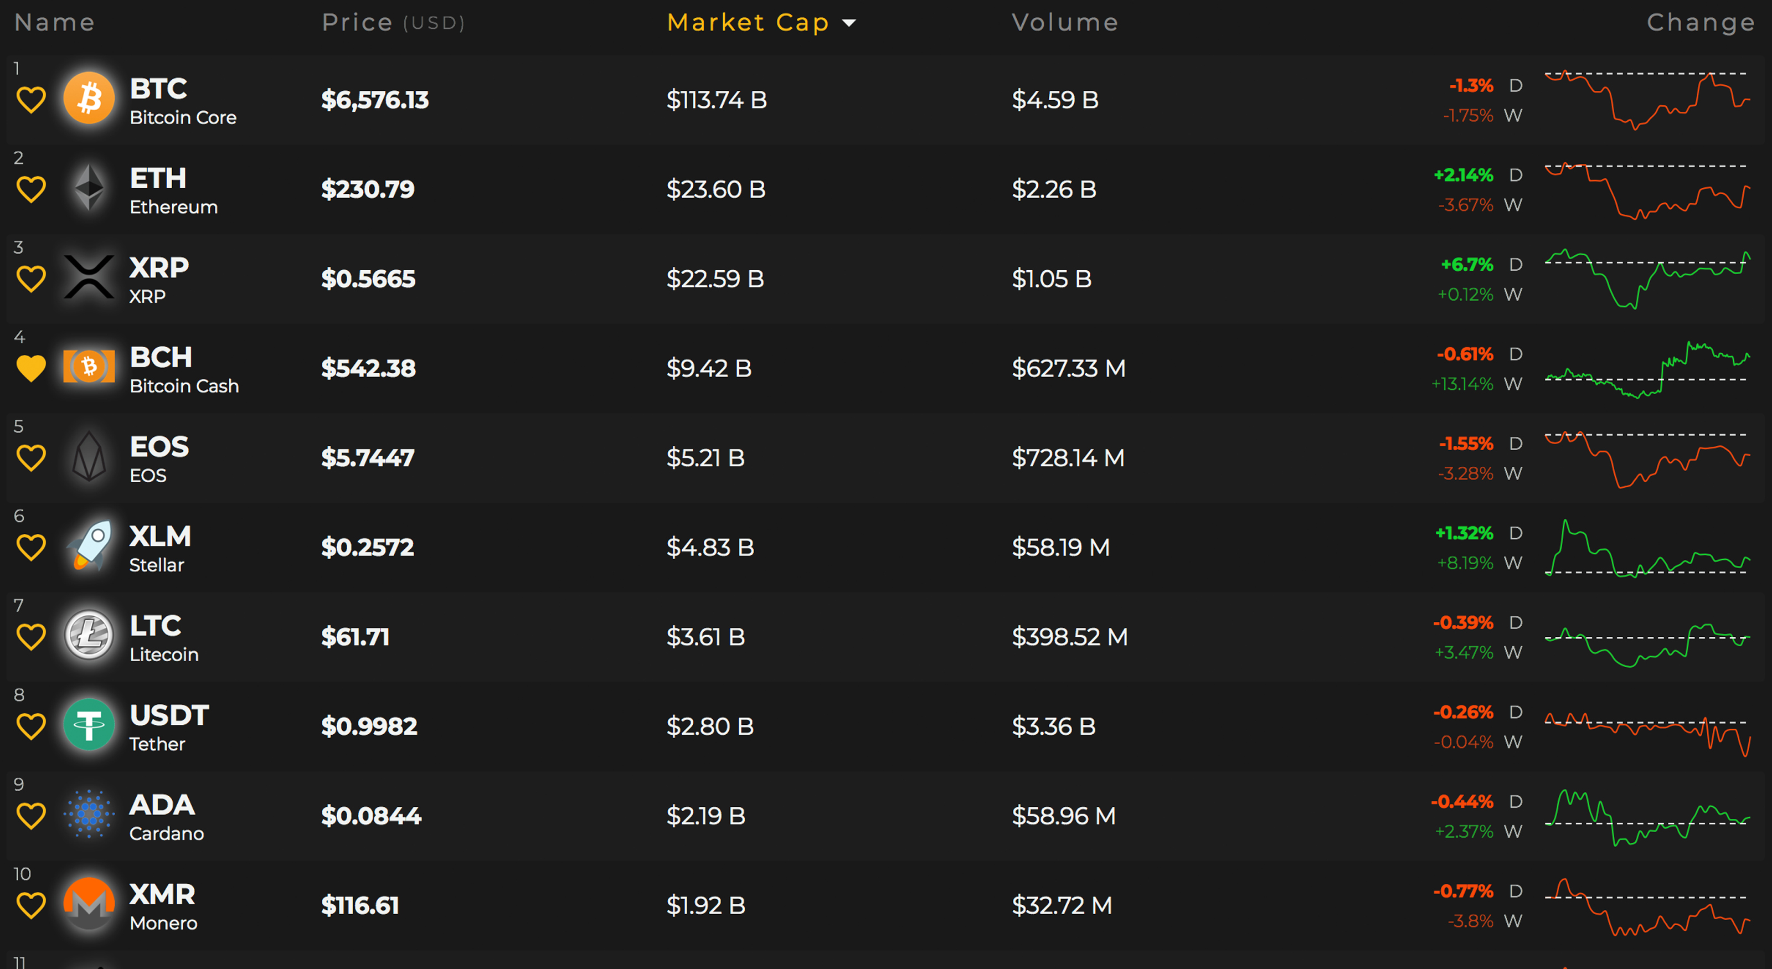Sort the table by Volume column
Image resolution: width=1772 pixels, height=969 pixels.
(1064, 23)
